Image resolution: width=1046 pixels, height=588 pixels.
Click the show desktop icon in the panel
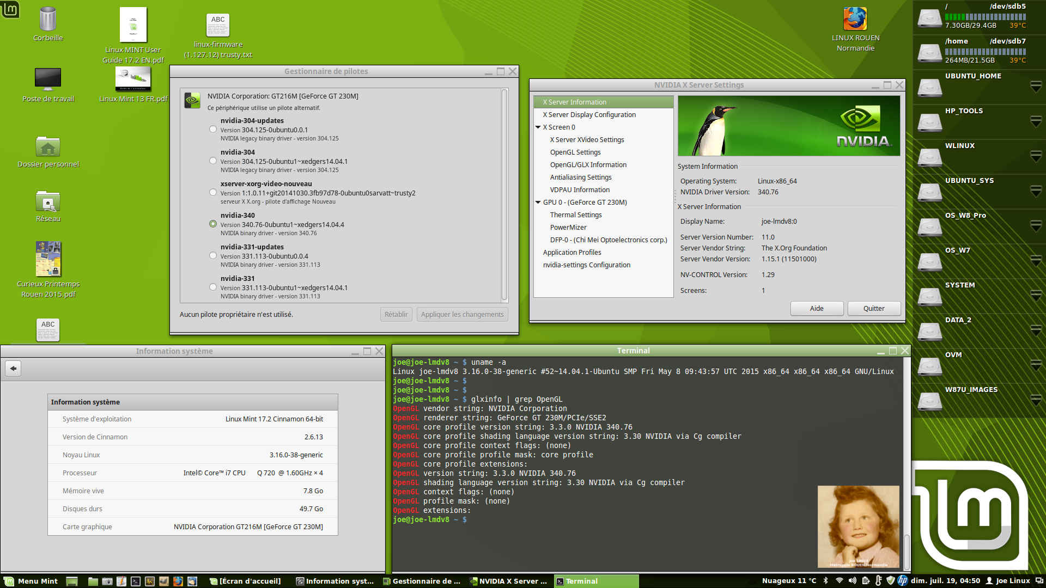coord(72,581)
